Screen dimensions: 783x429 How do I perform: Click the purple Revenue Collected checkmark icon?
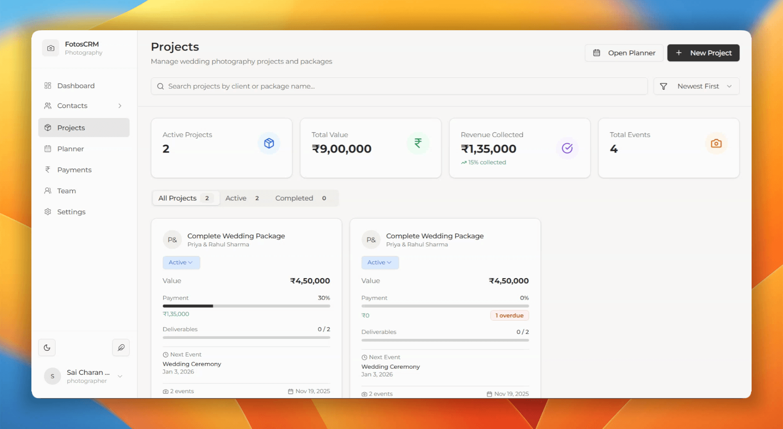pyautogui.click(x=567, y=148)
